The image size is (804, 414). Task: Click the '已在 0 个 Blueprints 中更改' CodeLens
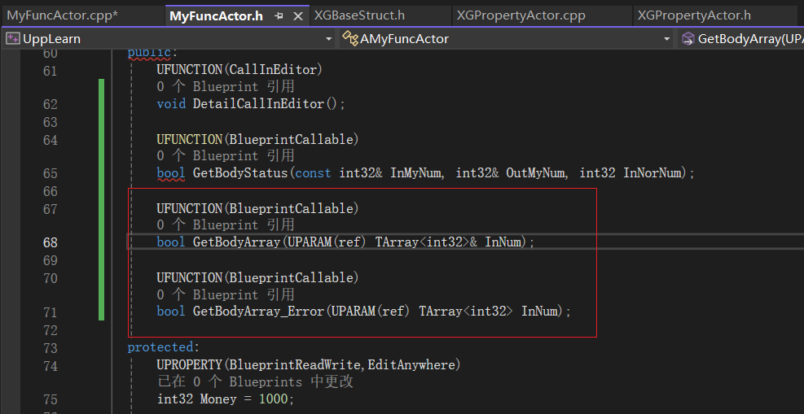click(255, 381)
